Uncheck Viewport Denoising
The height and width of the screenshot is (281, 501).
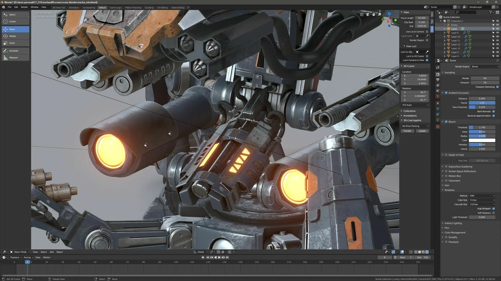[x=497, y=87]
